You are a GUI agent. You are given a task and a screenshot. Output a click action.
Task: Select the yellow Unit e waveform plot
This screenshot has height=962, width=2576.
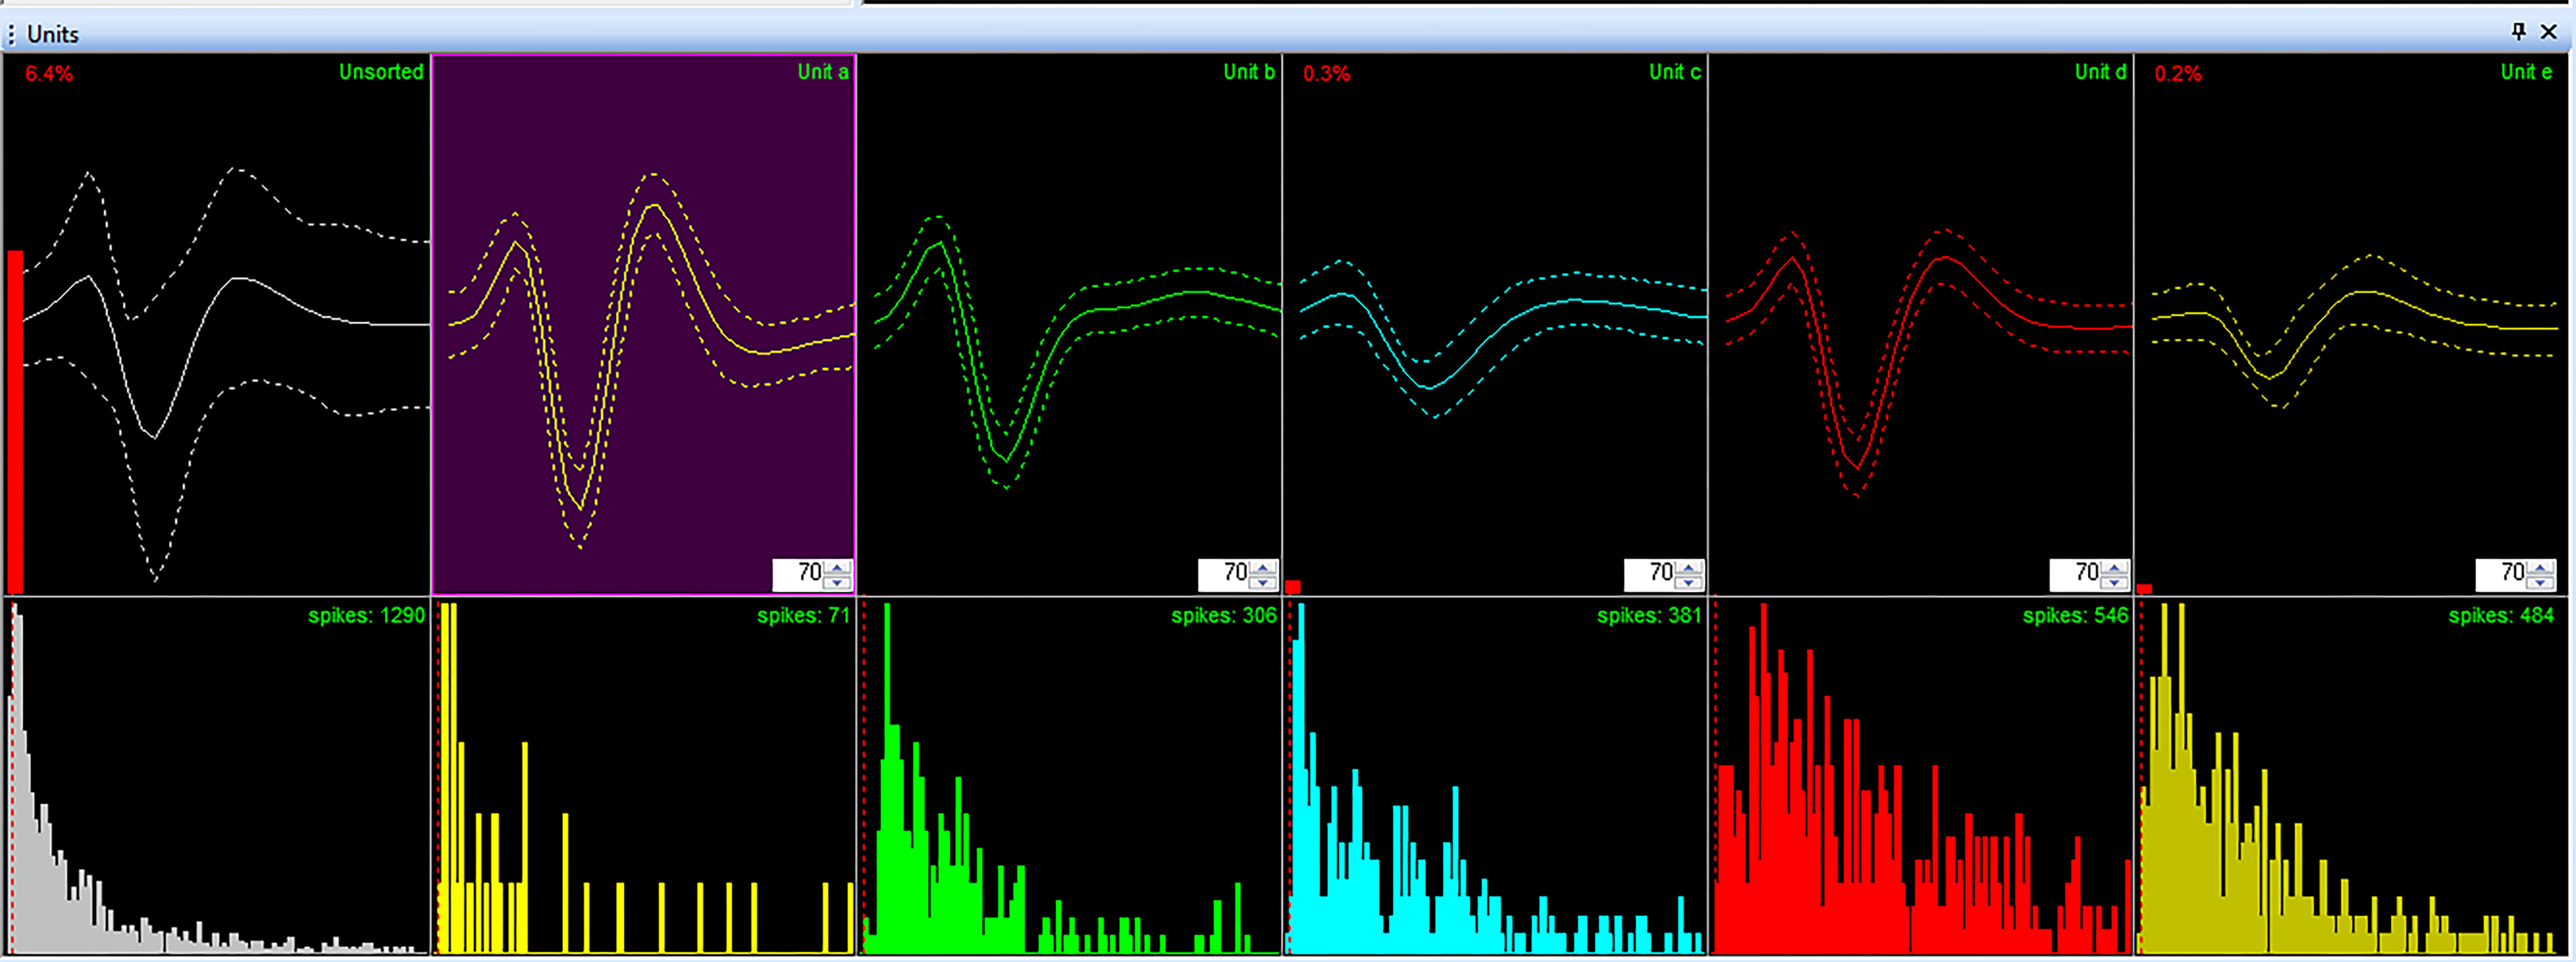[2350, 325]
